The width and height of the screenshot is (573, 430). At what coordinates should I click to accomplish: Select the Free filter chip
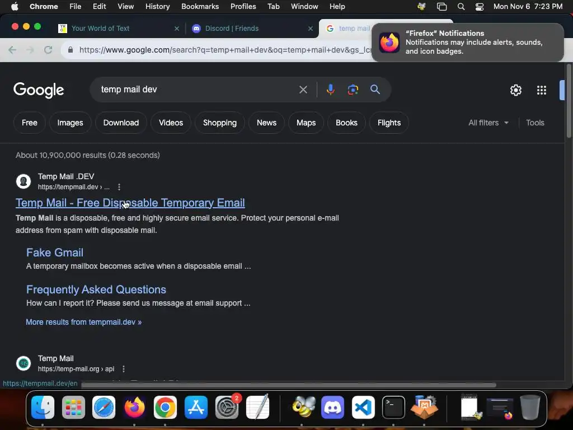(x=30, y=123)
